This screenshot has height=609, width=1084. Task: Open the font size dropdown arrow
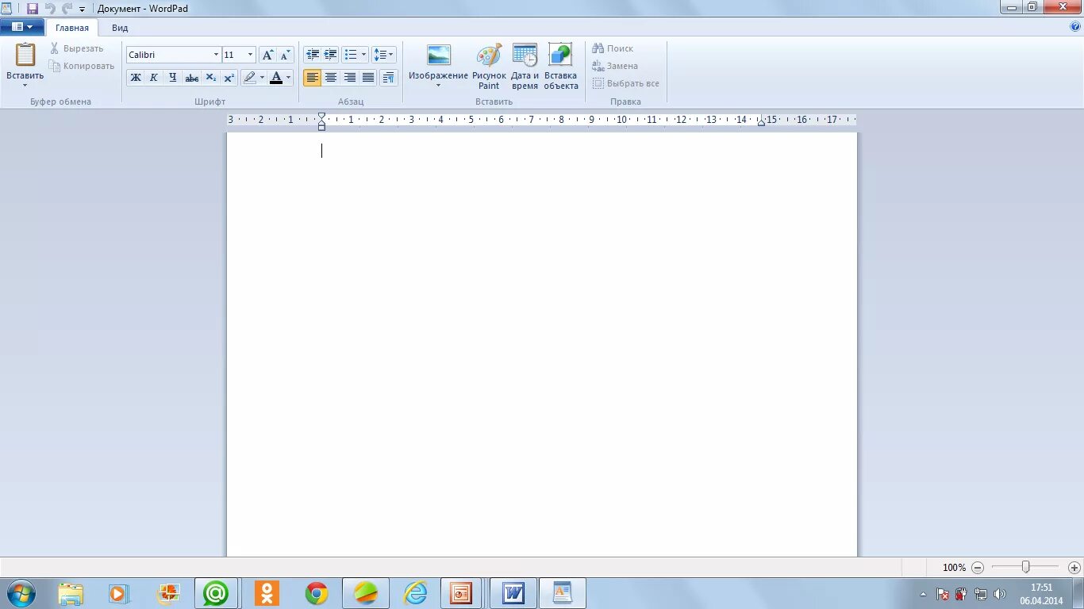pyautogui.click(x=251, y=55)
